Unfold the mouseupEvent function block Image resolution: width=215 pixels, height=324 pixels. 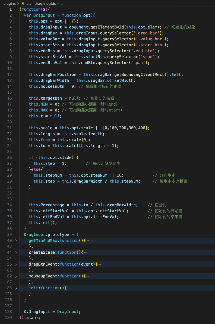(x=16, y=276)
